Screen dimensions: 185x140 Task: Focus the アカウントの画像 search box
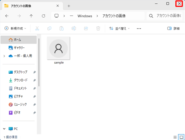[165, 16]
